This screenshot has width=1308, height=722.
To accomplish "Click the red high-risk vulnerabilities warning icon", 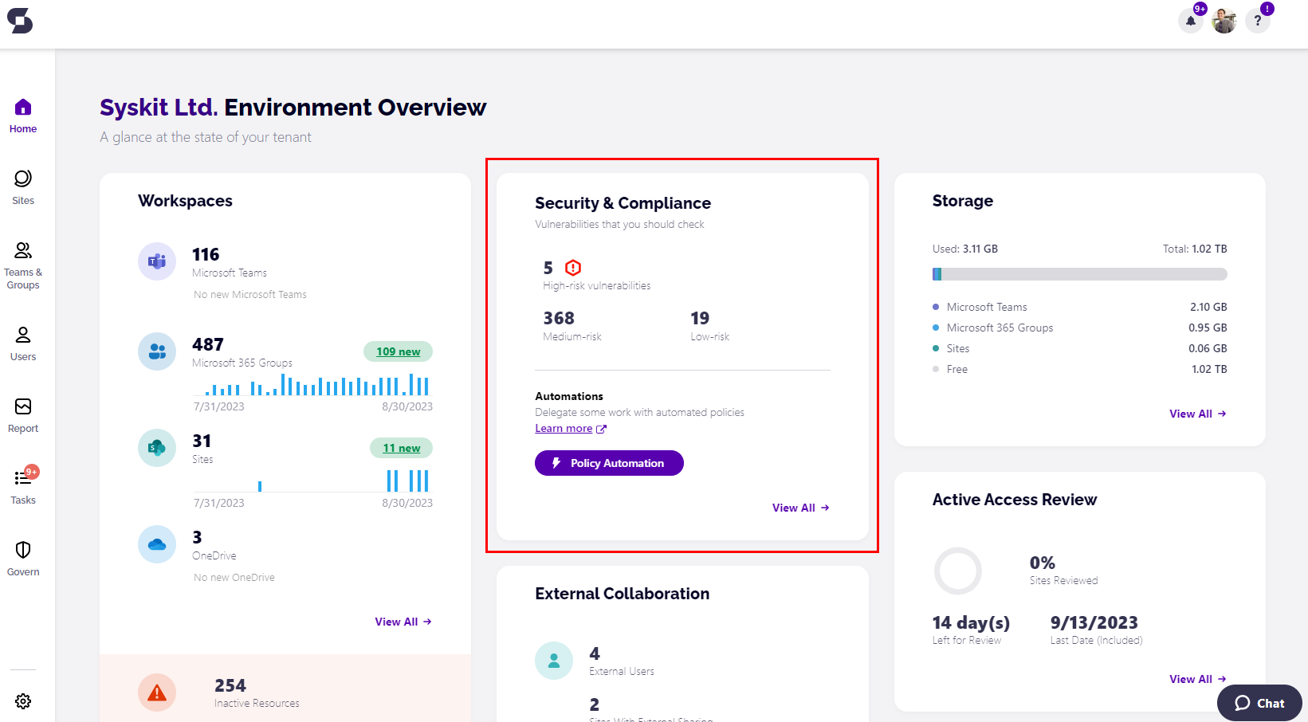I will pyautogui.click(x=573, y=268).
